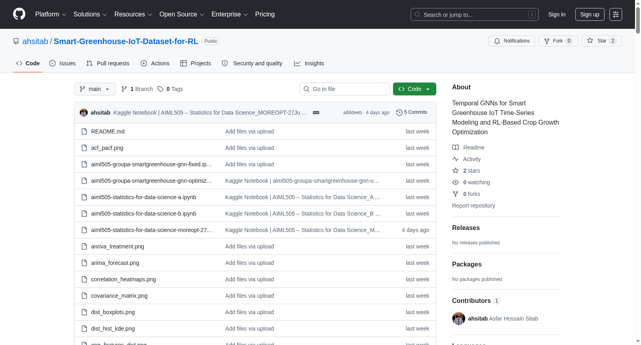Expand the Open Source menu
Screen dimensions: 641x345
tap(182, 14)
